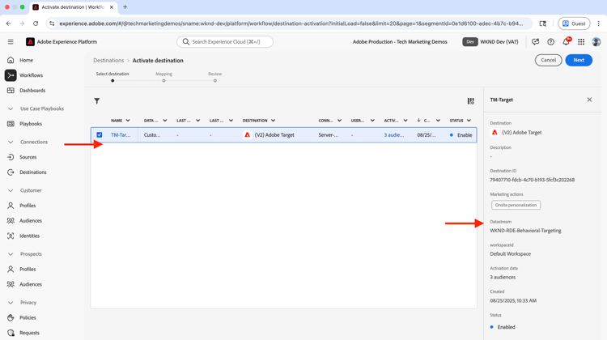Open Customer Profiles in sidebar
Image resolution: width=607 pixels, height=340 pixels.
pyautogui.click(x=28, y=206)
